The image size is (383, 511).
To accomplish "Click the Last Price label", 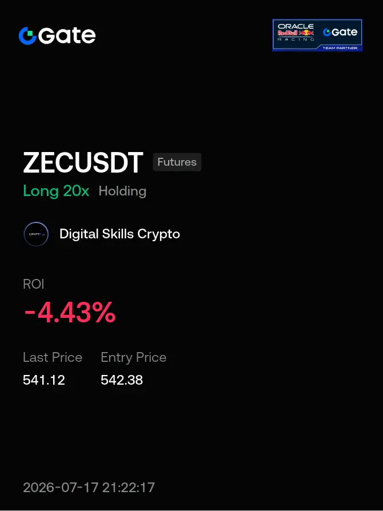I will [x=53, y=357].
